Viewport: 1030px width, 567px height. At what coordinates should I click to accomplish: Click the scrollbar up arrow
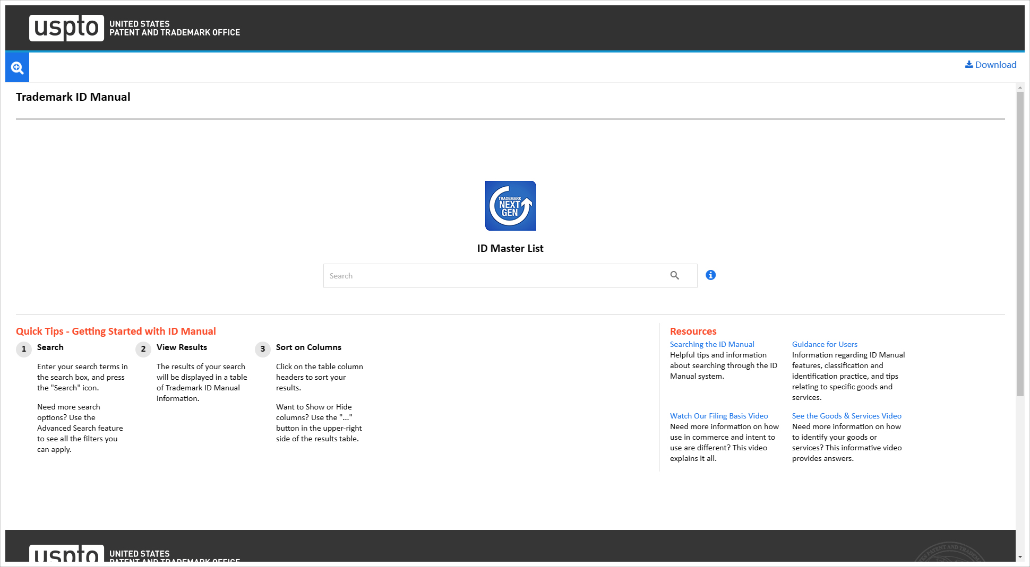[x=1020, y=87]
